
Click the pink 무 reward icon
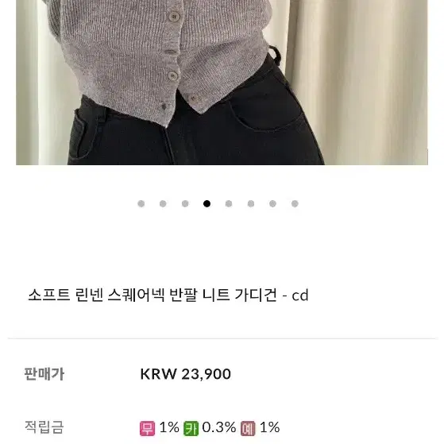point(147,428)
